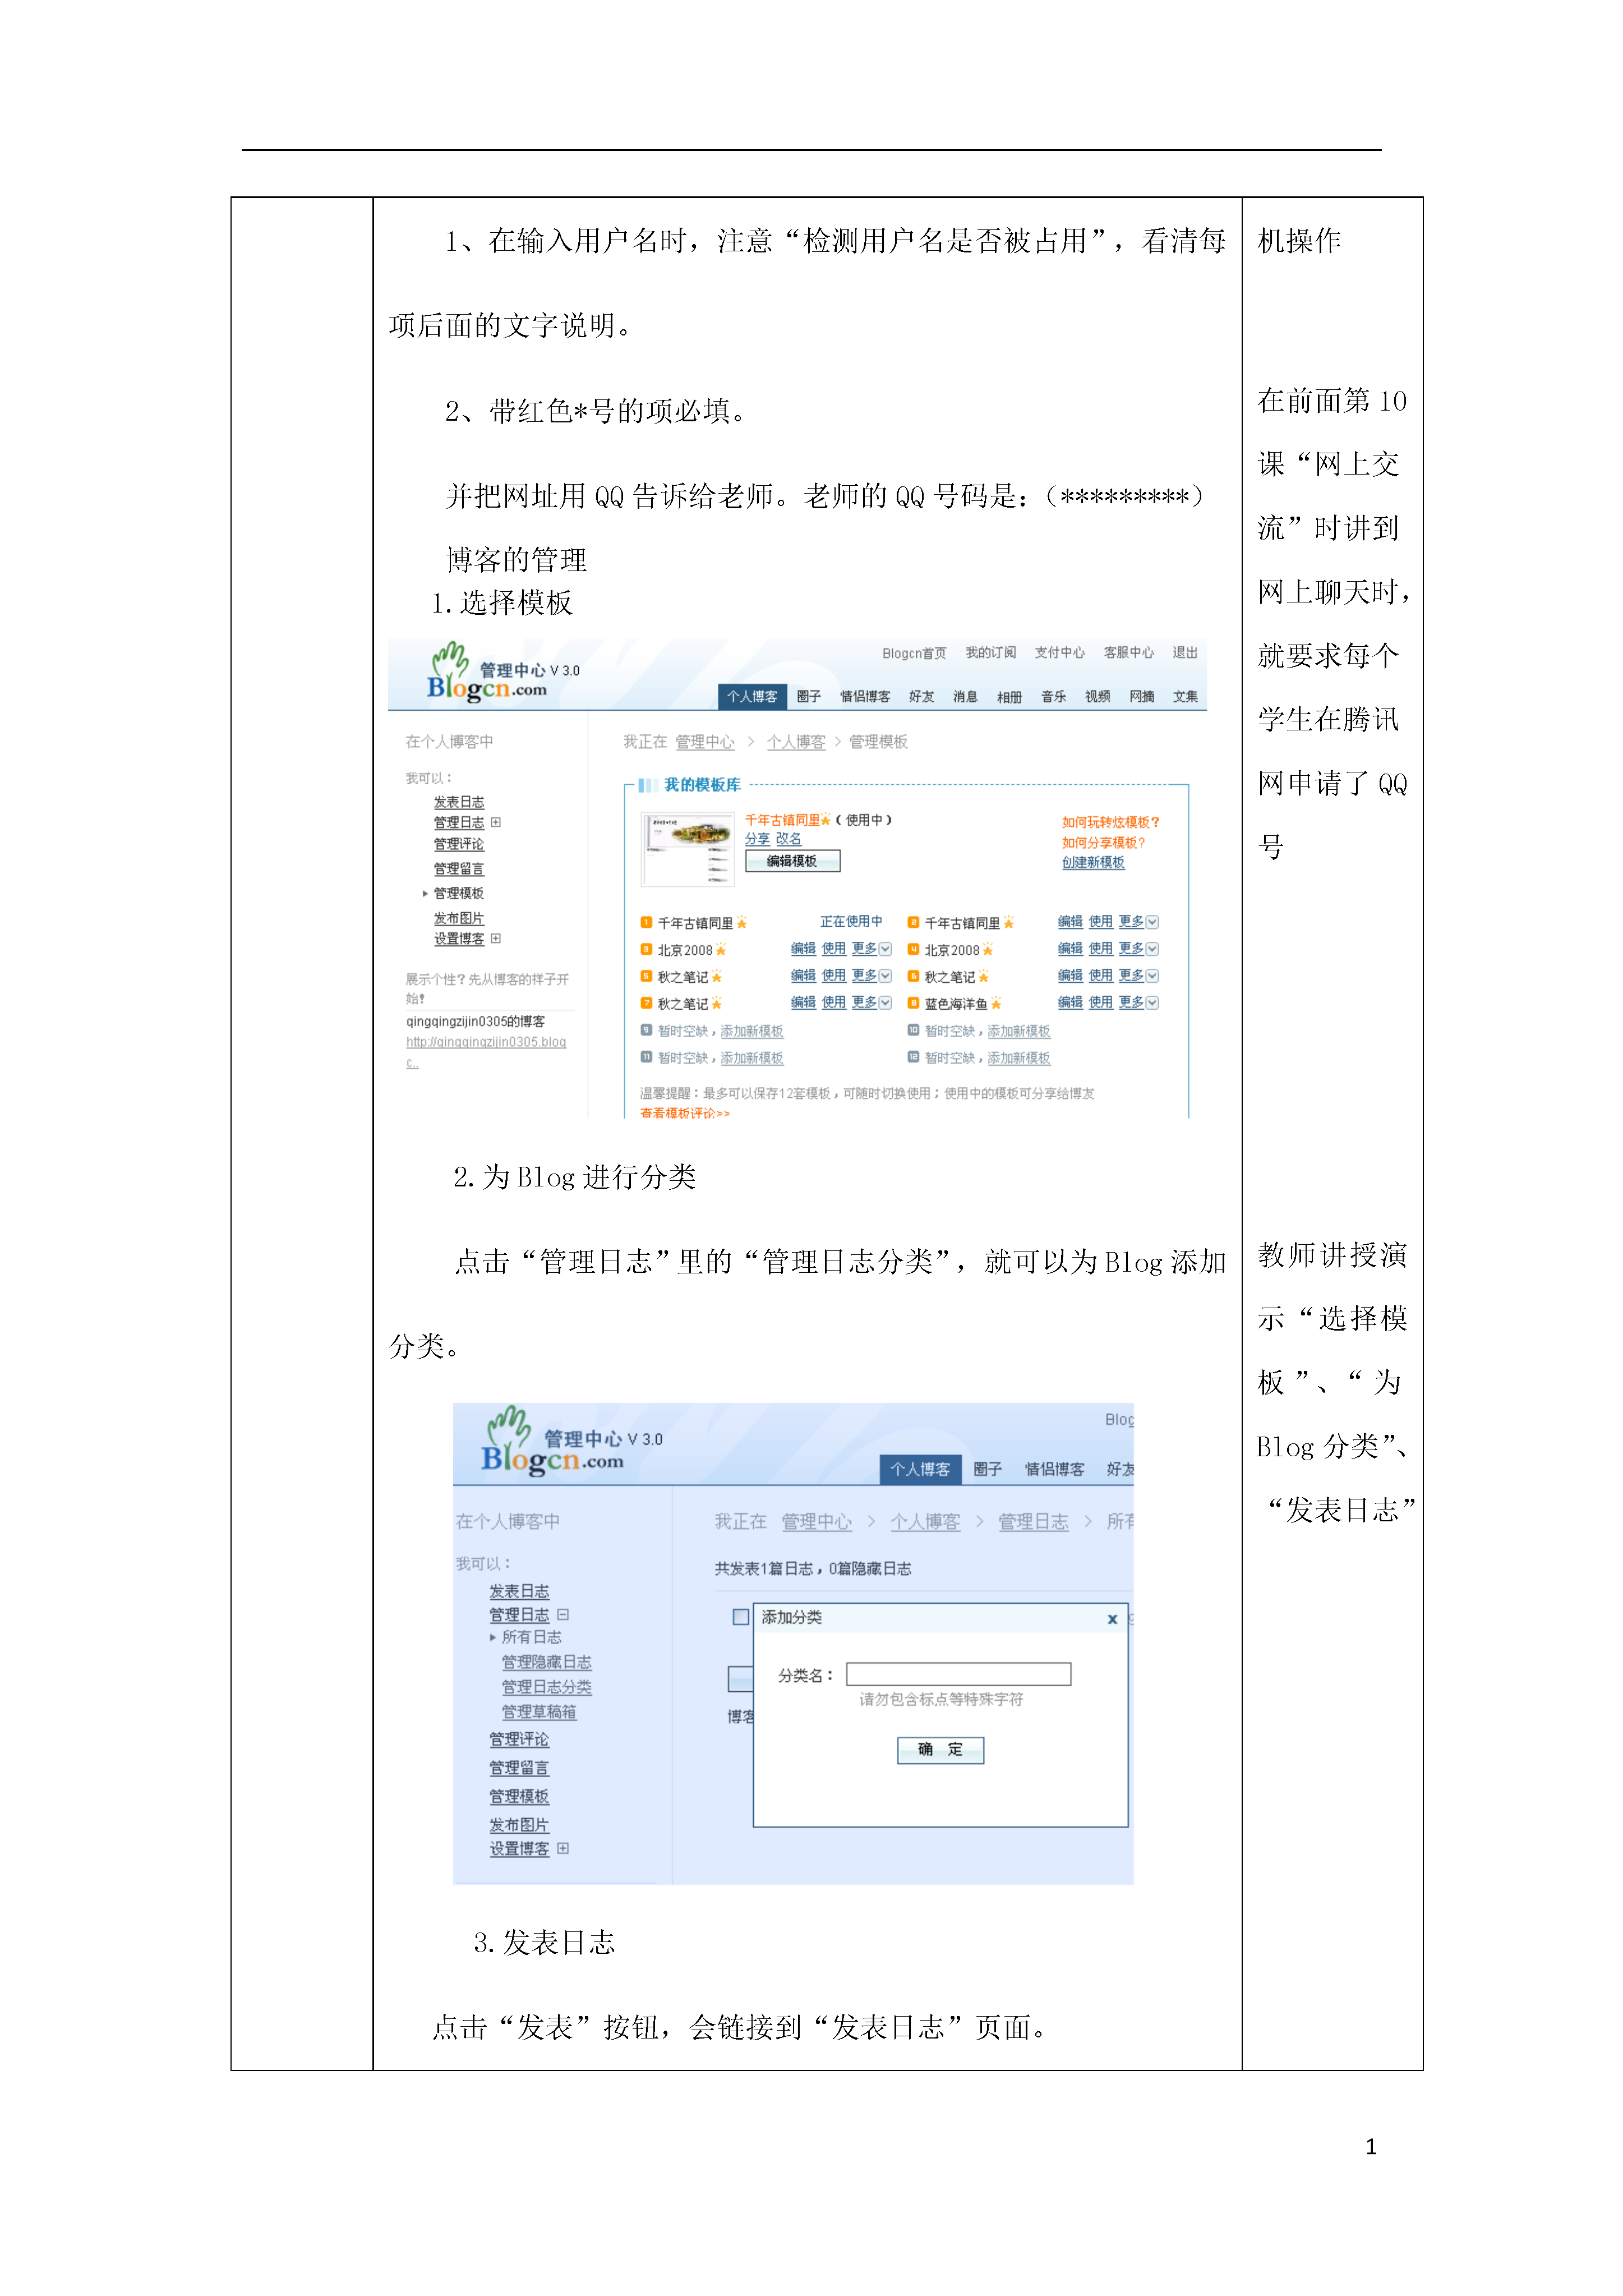Click the grey number 12 empty slot badge
This screenshot has width=1623, height=2296.
[913, 1057]
